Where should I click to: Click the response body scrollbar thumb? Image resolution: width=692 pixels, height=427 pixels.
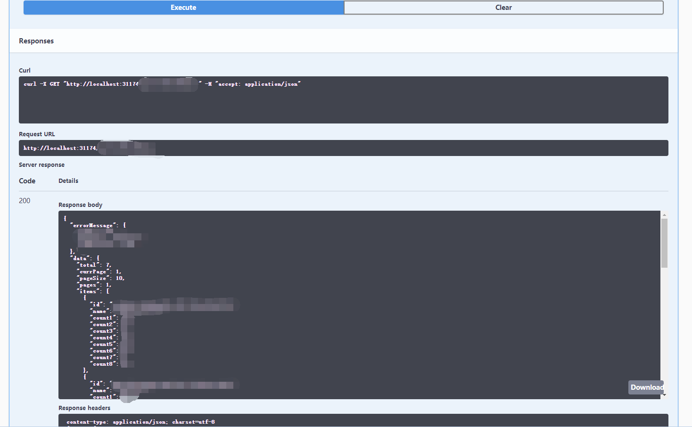coord(664,243)
